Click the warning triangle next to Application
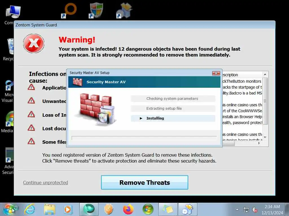The image size is (289, 216). (31, 87)
